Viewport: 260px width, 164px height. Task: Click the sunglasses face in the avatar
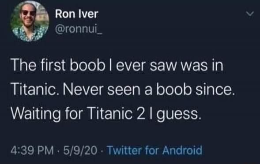(x=28, y=14)
